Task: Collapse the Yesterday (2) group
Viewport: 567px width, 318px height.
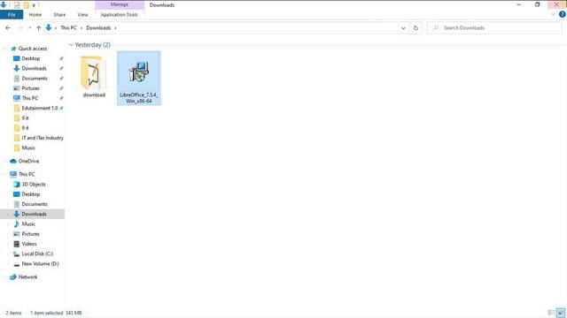Action: 71,45
